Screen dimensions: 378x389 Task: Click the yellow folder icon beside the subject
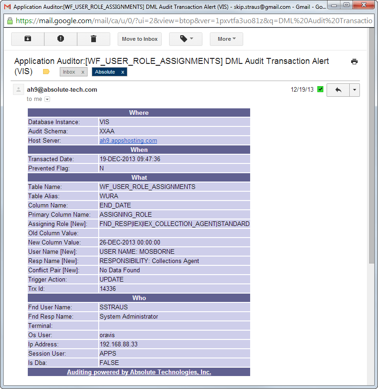click(x=46, y=72)
